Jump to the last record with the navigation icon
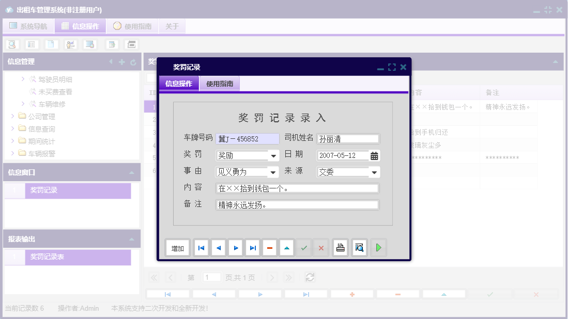568x319 pixels. [x=252, y=248]
